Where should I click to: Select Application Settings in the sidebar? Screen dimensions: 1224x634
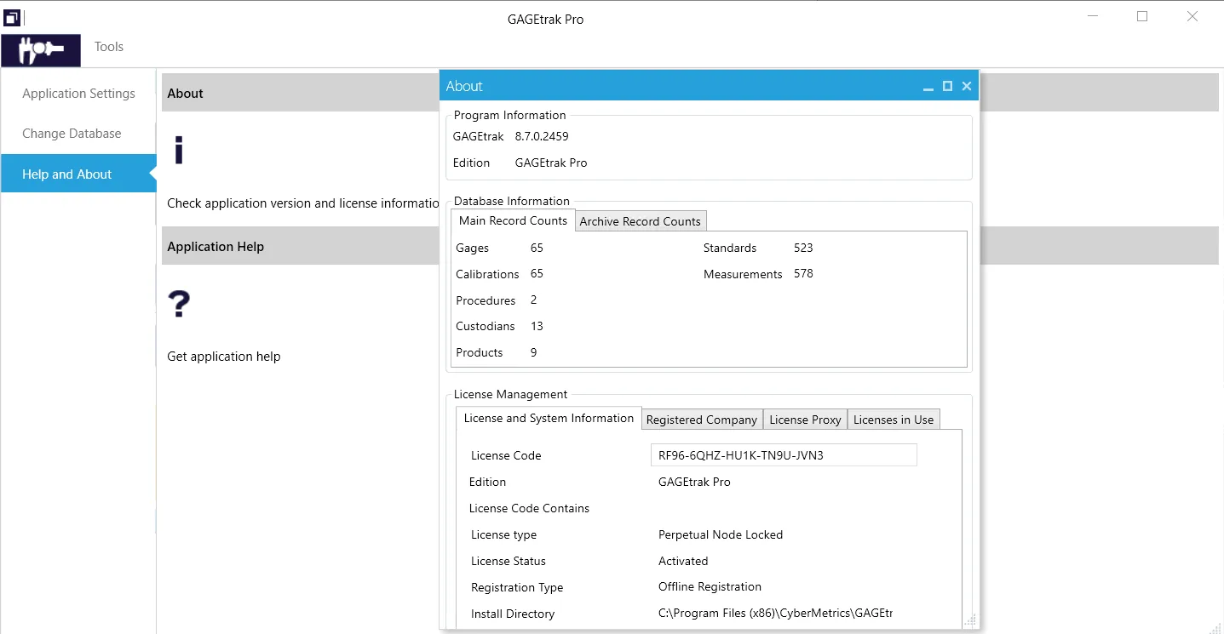point(78,94)
